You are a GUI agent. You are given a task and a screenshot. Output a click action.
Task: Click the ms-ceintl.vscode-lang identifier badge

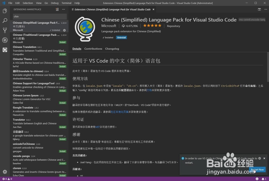pos(252,20)
